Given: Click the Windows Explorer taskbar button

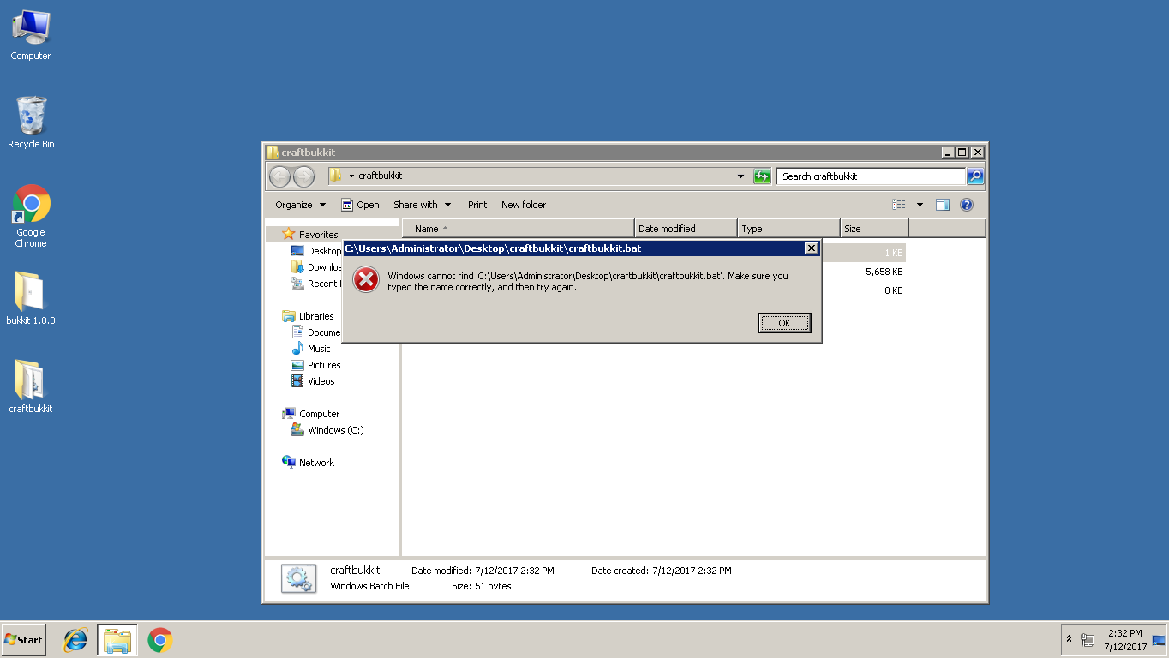Looking at the screenshot, I should click(x=117, y=640).
